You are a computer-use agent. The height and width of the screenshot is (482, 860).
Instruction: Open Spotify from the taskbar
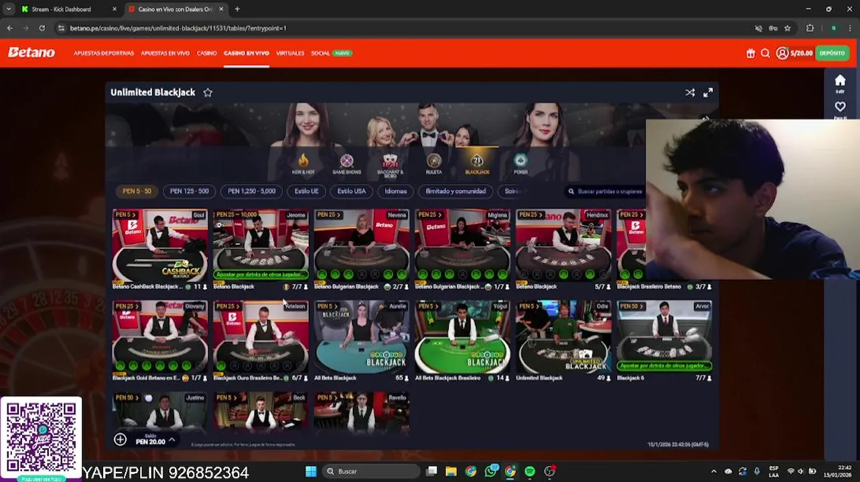pos(530,471)
